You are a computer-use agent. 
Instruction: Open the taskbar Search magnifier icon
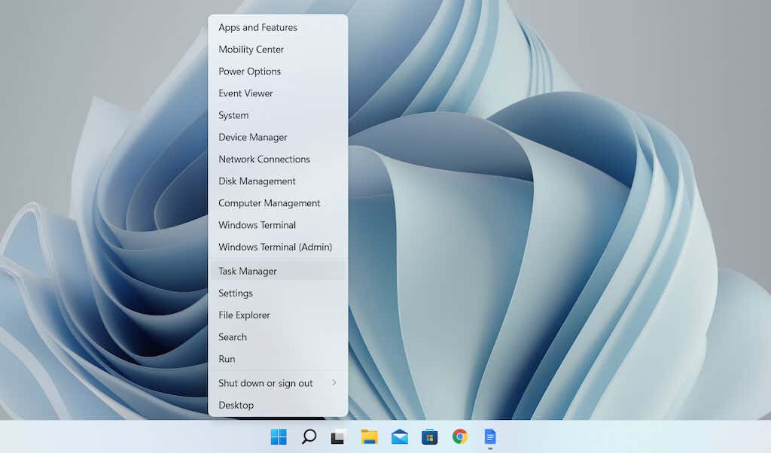pos(309,436)
